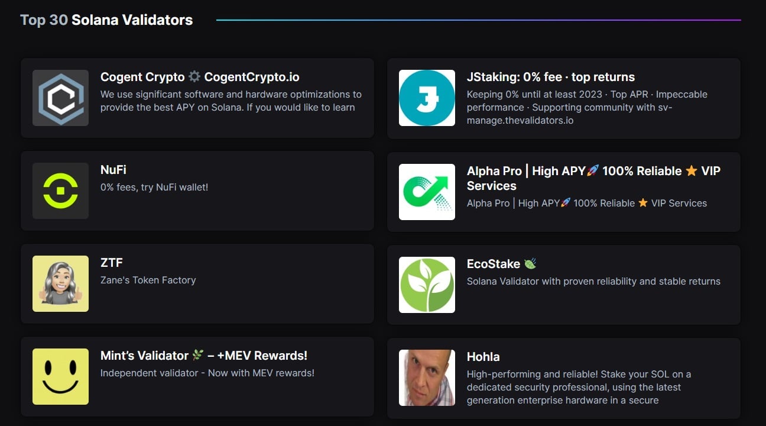Open Cogent Crypto CogentCrypto.io validator title

pyautogui.click(x=200, y=77)
